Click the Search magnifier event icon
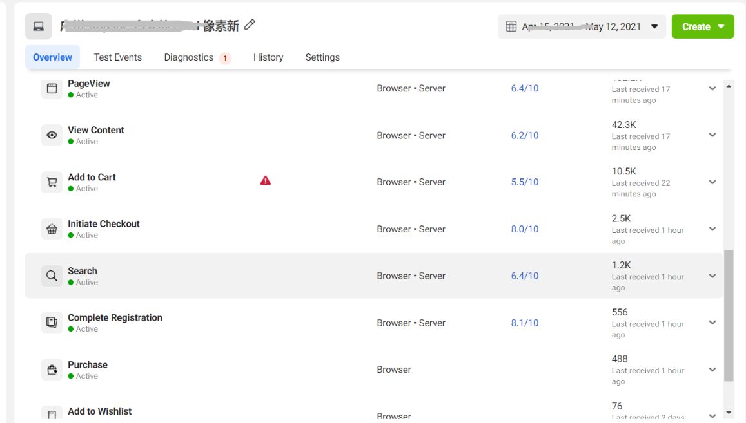The image size is (746, 423). (x=52, y=276)
